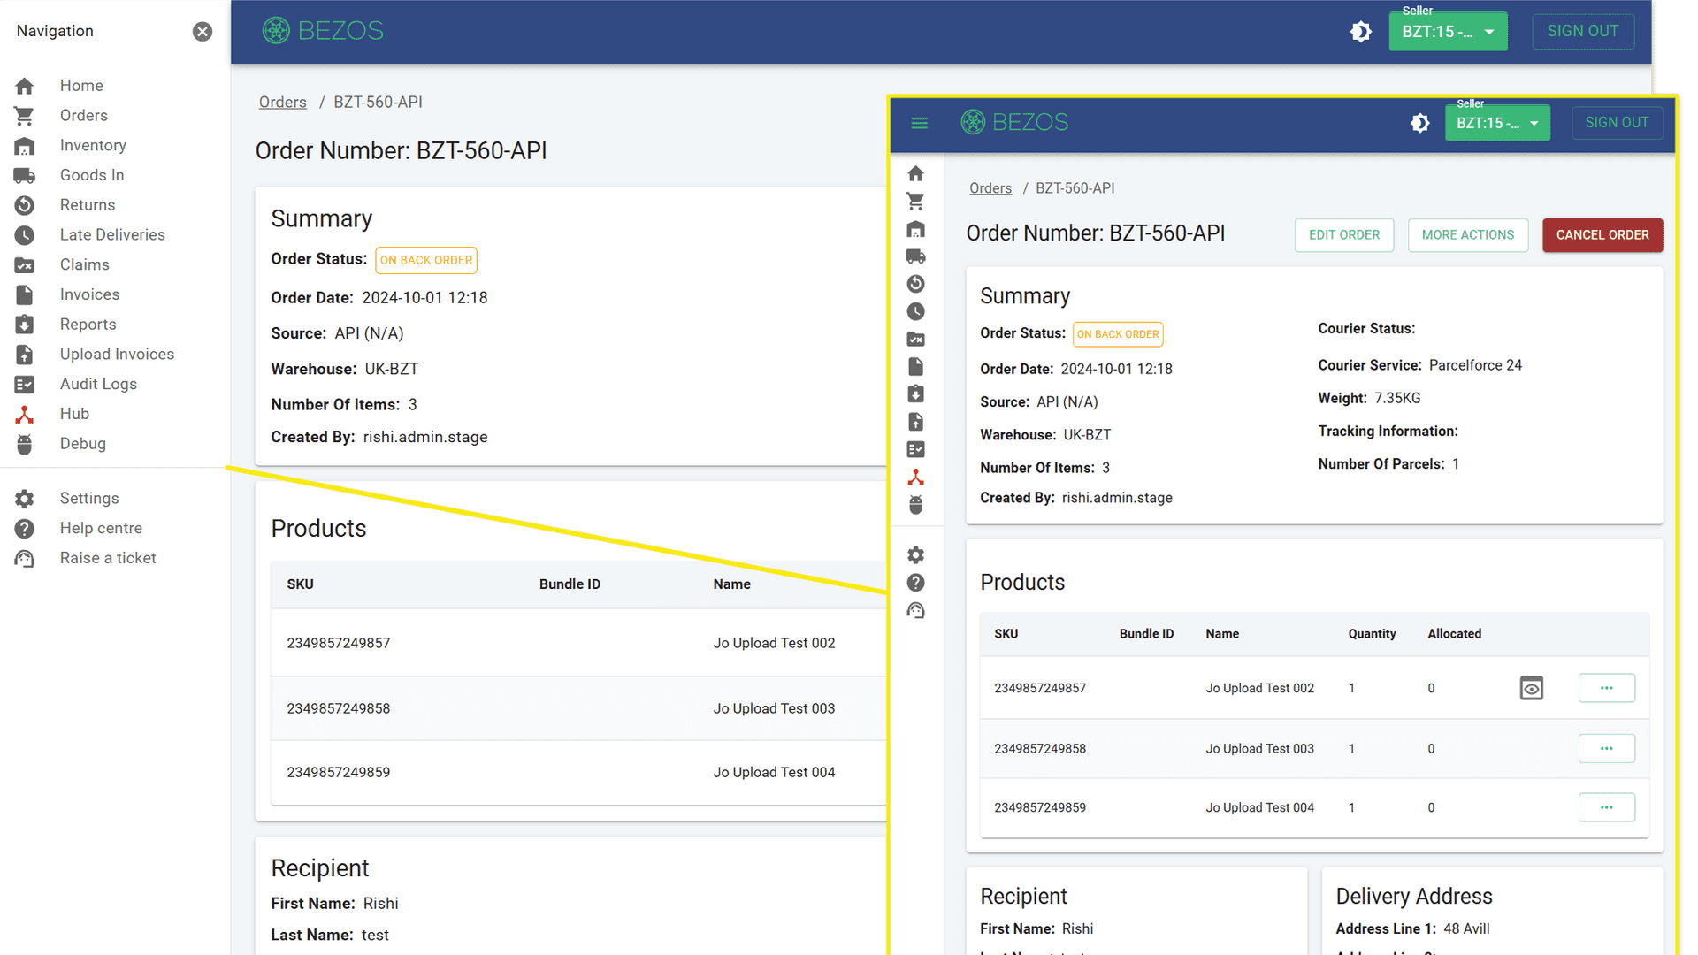Click the Orders cart icon in the collapsed sidebar
Viewport: 1698px width, 955px height.
coord(916,202)
